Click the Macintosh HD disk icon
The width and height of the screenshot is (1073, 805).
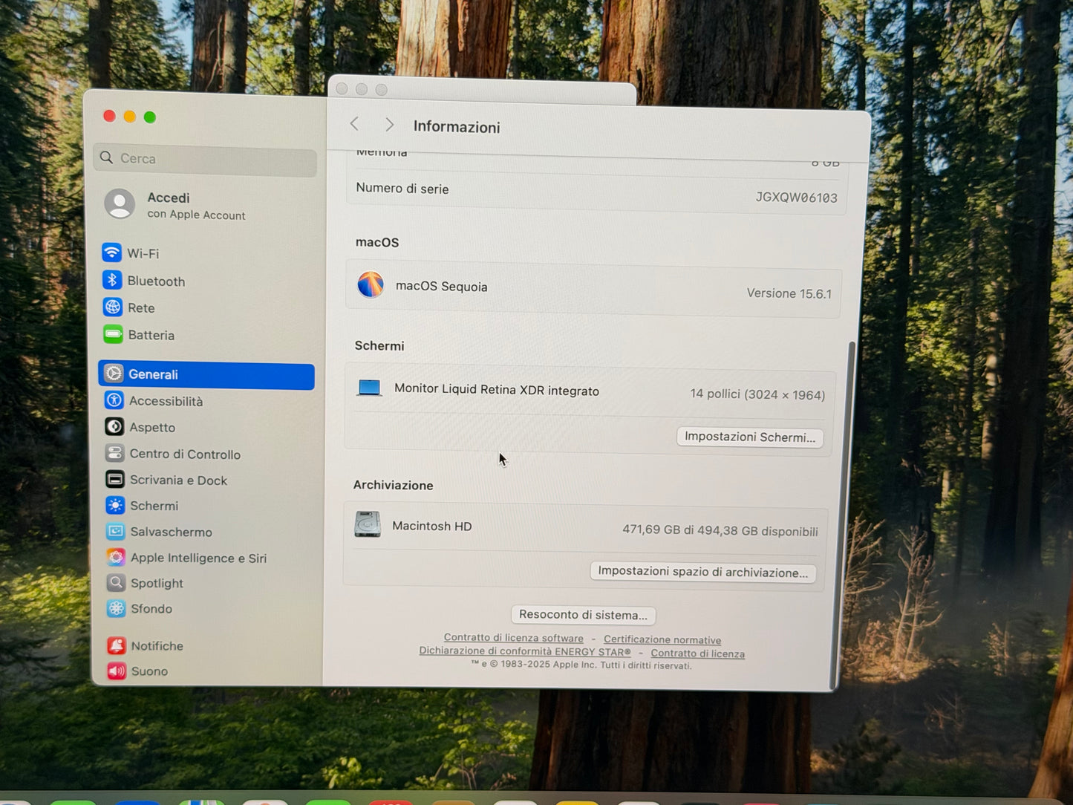coord(368,524)
